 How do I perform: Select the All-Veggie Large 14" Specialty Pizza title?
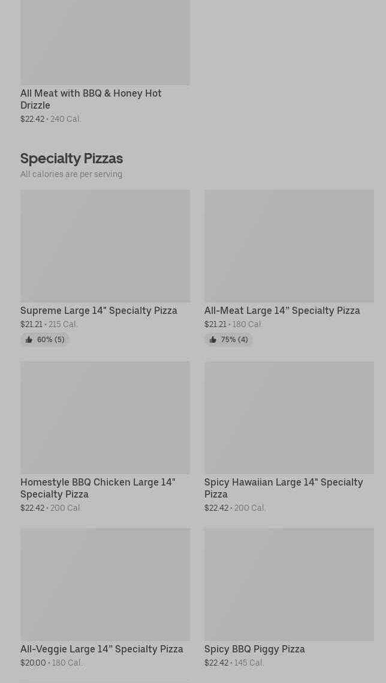(x=102, y=649)
